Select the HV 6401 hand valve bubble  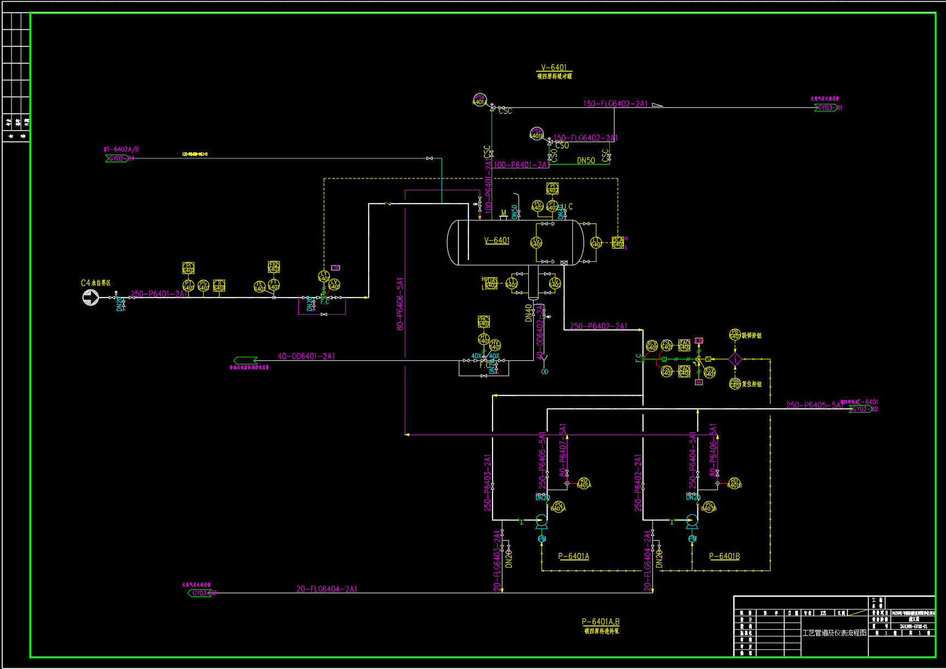pyautogui.click(x=495, y=345)
